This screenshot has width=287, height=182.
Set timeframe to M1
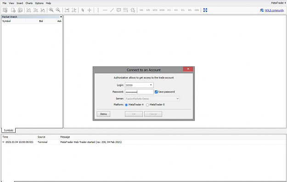(x=141, y=10)
